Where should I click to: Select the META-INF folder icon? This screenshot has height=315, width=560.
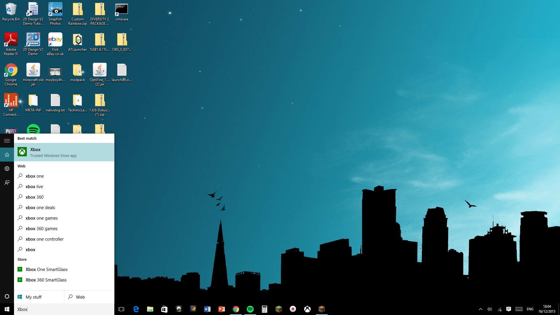(33, 103)
